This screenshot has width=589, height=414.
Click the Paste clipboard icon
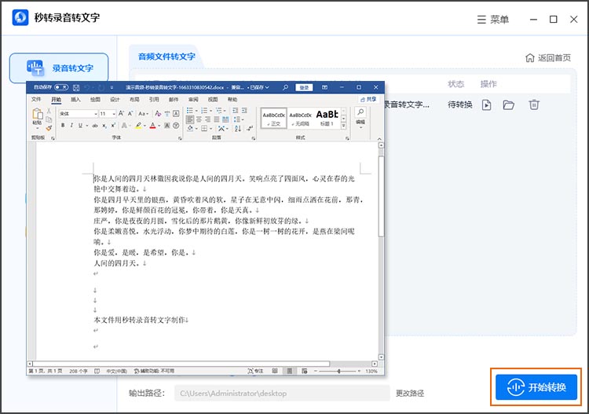(x=37, y=116)
